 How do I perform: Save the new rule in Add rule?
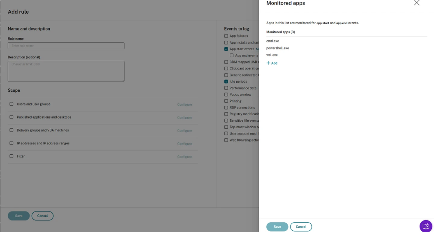(18, 216)
